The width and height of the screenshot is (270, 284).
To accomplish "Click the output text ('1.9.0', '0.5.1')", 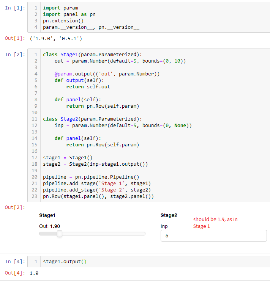I will pos(56,39).
